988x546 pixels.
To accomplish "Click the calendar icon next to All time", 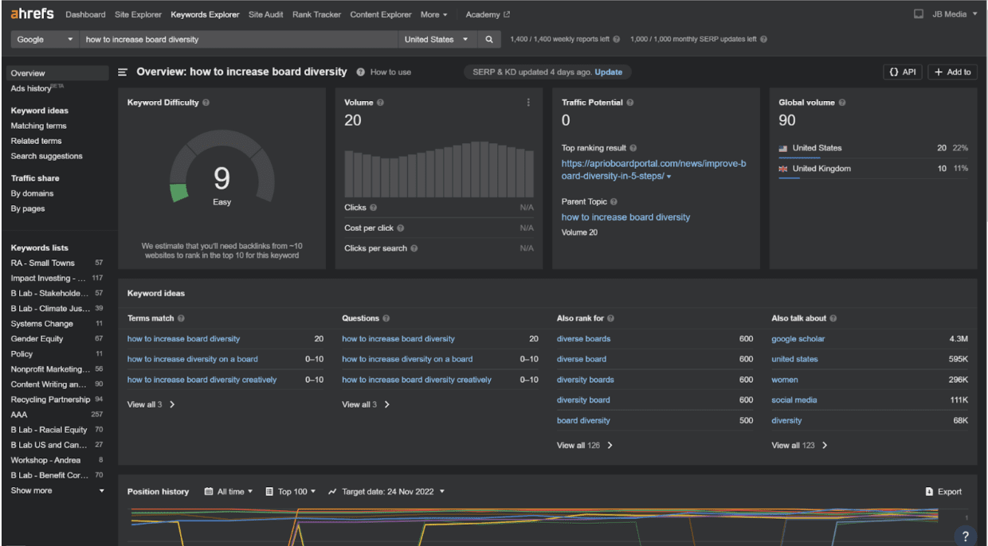I will [x=209, y=491].
